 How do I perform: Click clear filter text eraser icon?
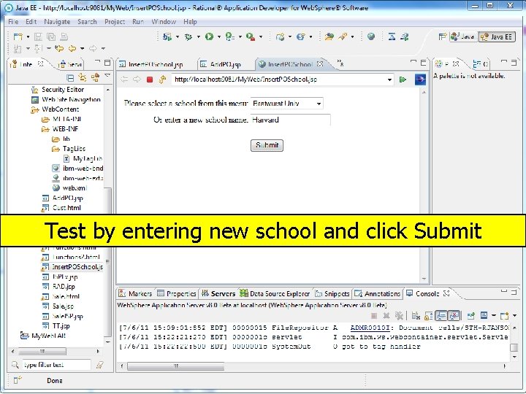point(99,365)
